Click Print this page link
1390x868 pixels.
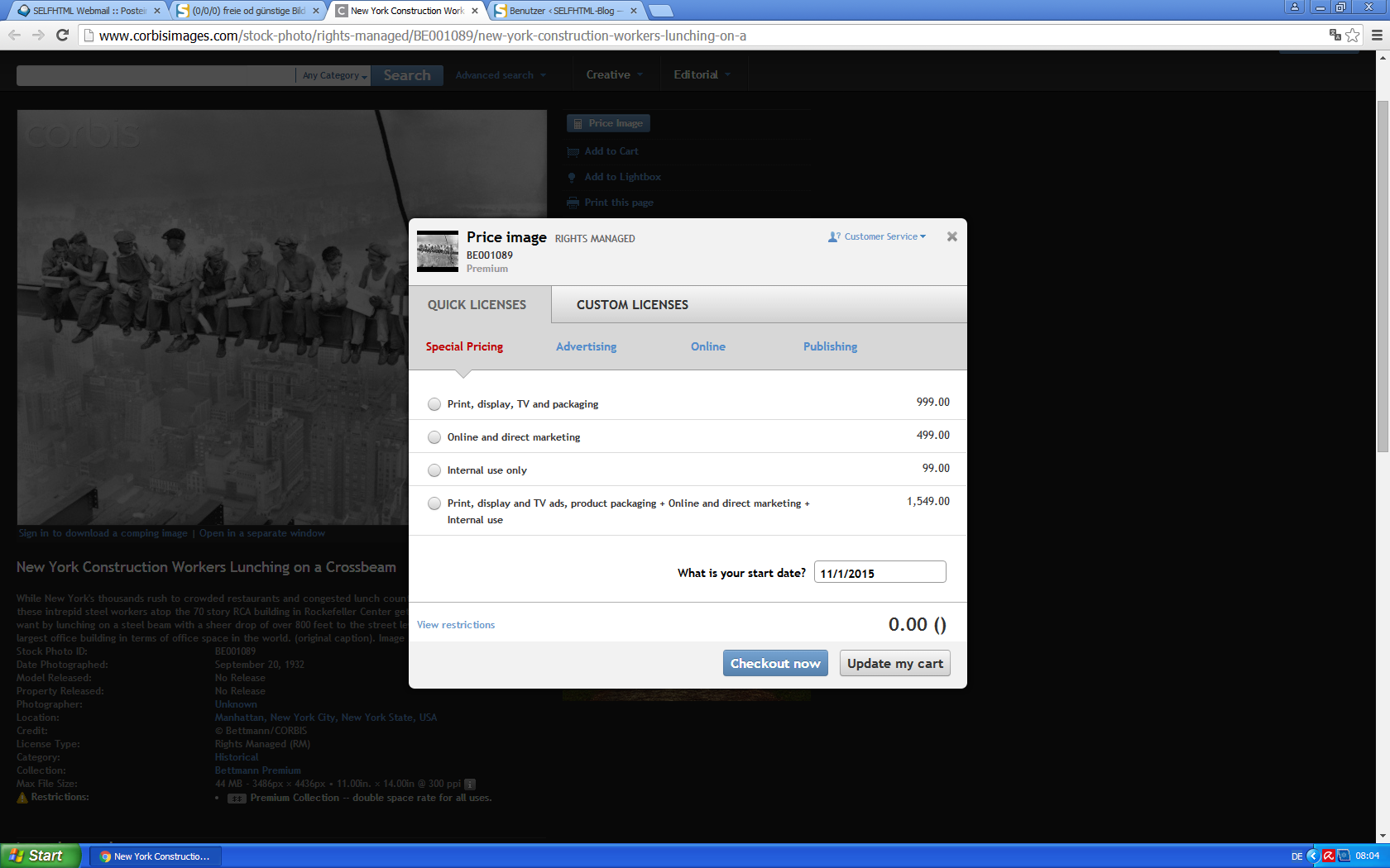(x=618, y=203)
